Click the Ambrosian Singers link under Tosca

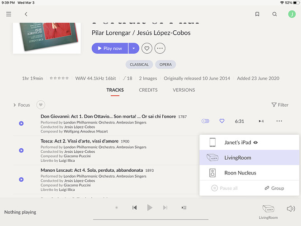[132, 147]
